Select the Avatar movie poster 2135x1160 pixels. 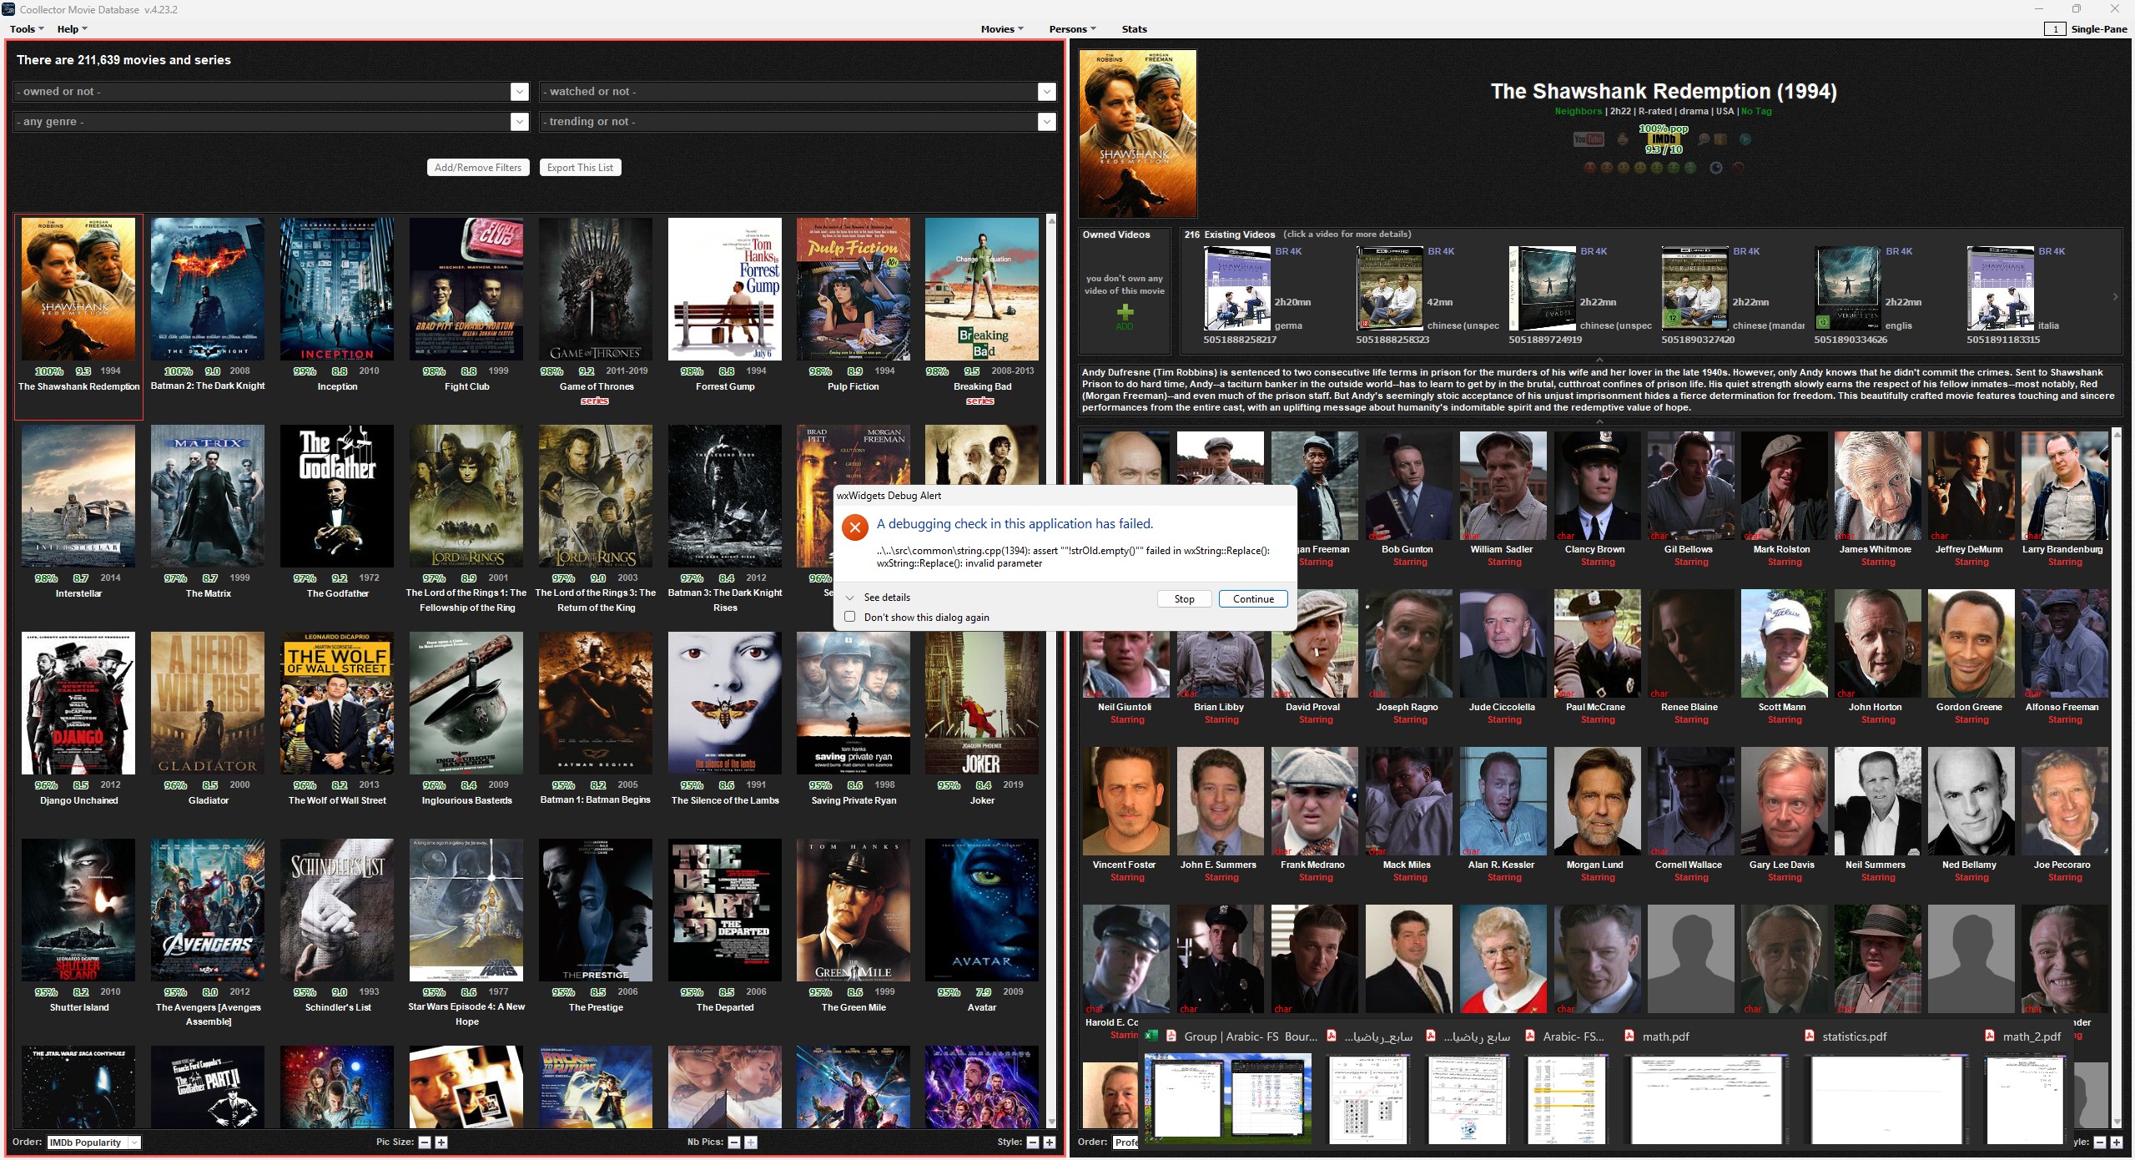point(982,910)
